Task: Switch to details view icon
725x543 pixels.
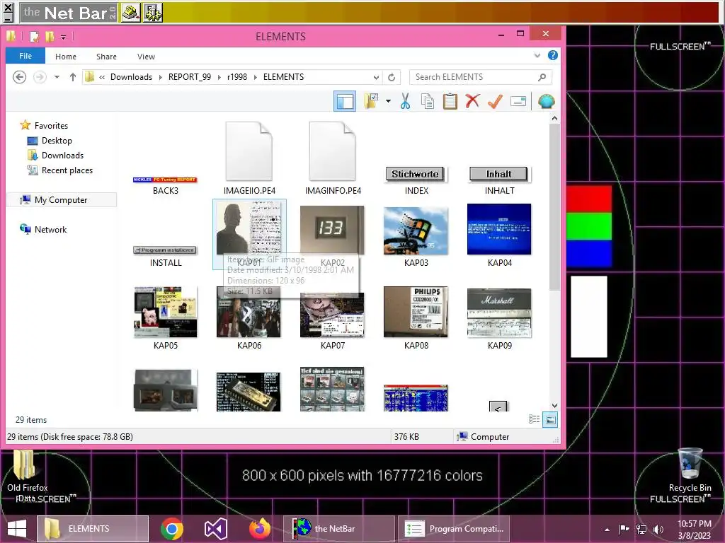Action: point(534,419)
